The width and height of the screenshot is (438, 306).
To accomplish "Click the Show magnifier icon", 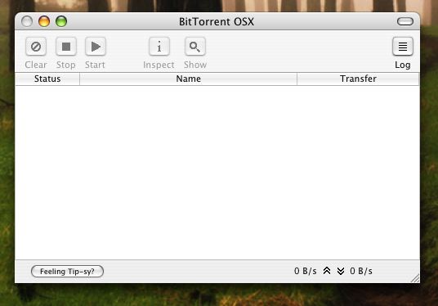I will (195, 47).
